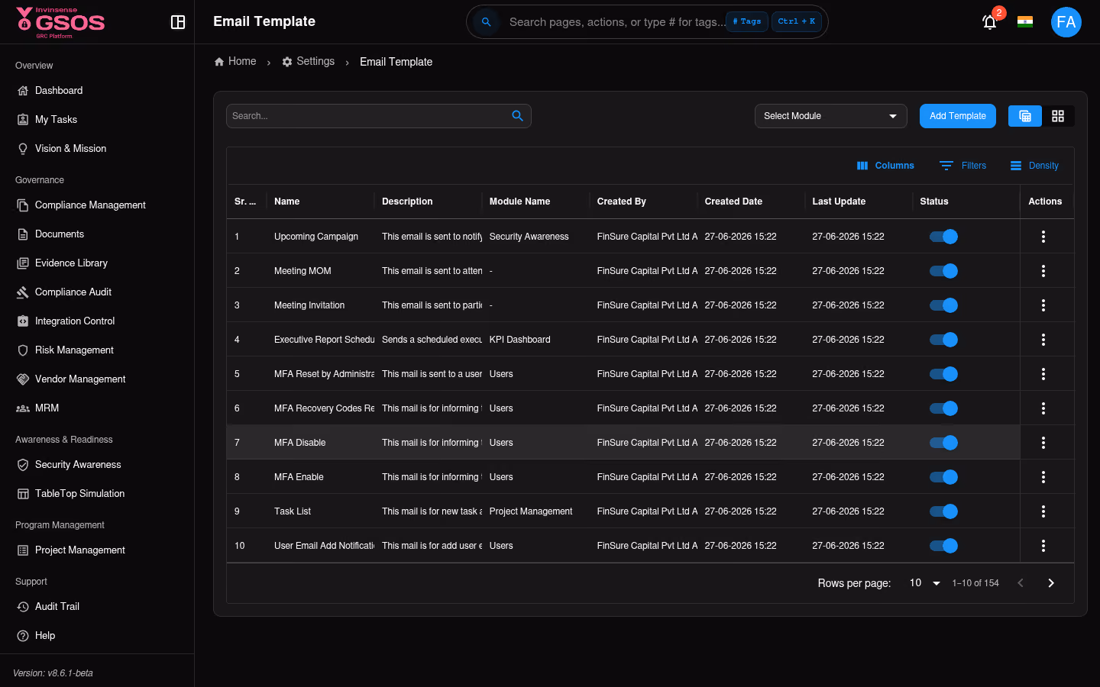Toggle status of Upcoming Campaign template
Viewport: 1100px width, 687px height.
pyautogui.click(x=943, y=237)
